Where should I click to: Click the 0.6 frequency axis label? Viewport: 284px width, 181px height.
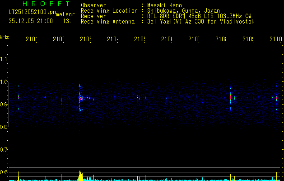tap(4, 172)
